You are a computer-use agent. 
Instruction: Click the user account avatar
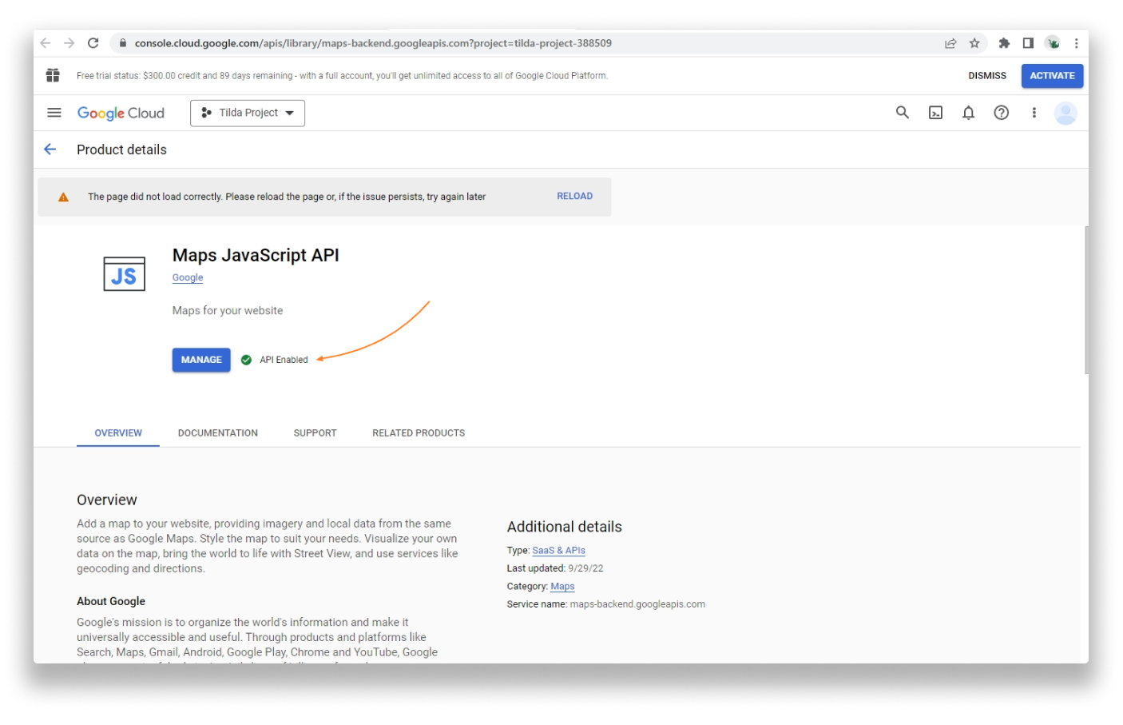click(x=1065, y=113)
